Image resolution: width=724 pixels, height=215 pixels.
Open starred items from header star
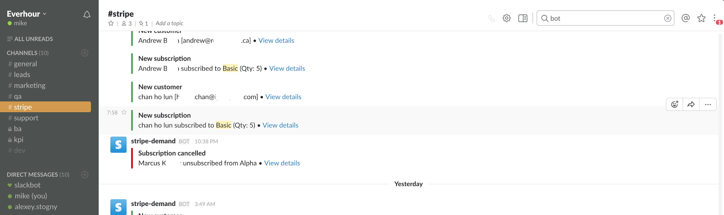(701, 18)
